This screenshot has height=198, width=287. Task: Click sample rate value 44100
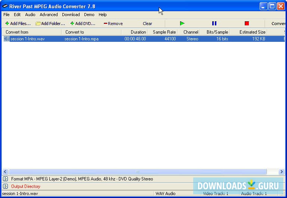tap(170, 39)
